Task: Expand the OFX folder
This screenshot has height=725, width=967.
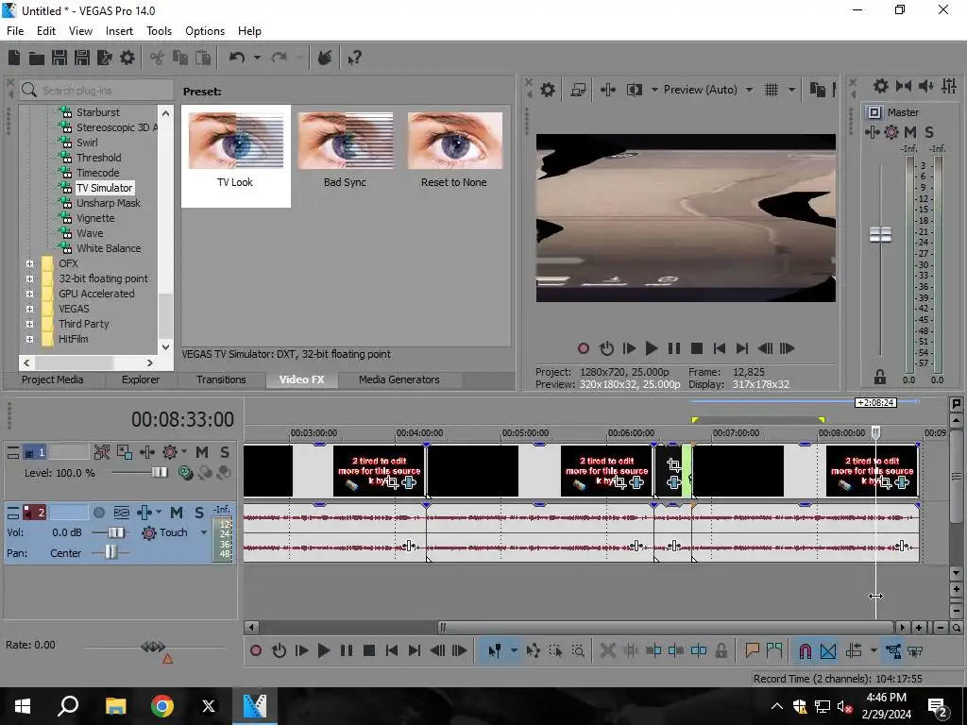Action: [29, 264]
